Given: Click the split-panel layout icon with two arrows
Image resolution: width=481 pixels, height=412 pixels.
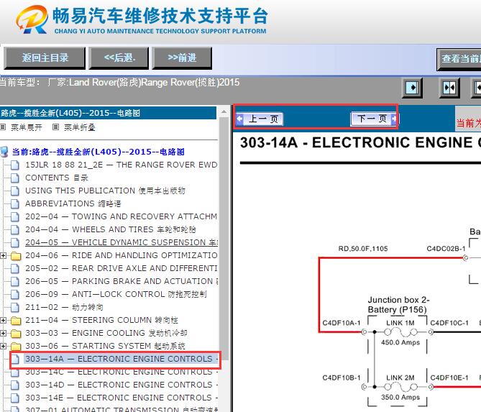Looking at the screenshot, I should coord(449,88).
